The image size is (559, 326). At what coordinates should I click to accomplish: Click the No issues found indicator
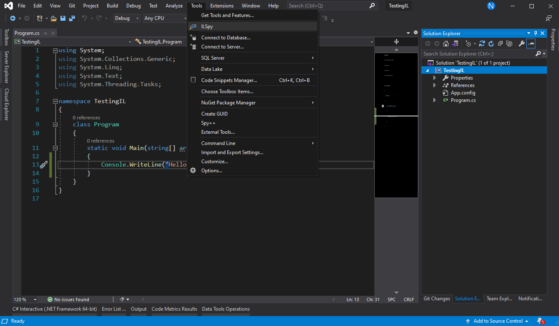[68, 299]
